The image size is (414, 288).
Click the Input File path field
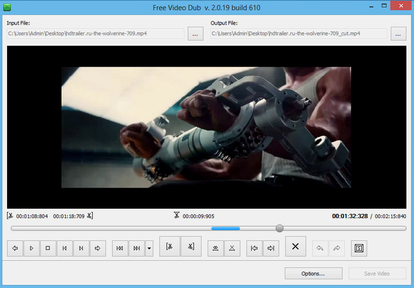pyautogui.click(x=95, y=34)
